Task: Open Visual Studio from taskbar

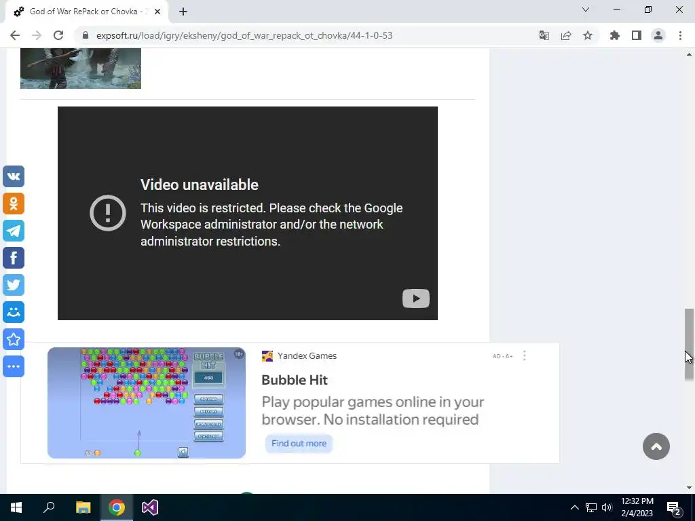Action: point(150,507)
